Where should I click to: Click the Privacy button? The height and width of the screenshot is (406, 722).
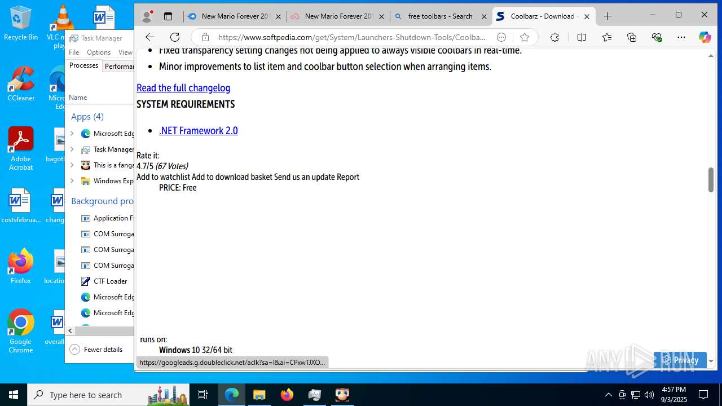[680, 360]
